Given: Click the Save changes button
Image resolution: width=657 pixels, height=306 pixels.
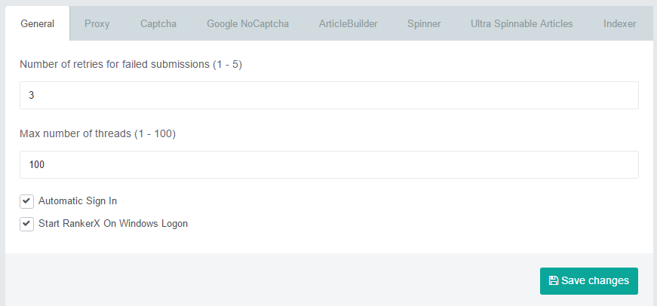Looking at the screenshot, I should point(588,281).
